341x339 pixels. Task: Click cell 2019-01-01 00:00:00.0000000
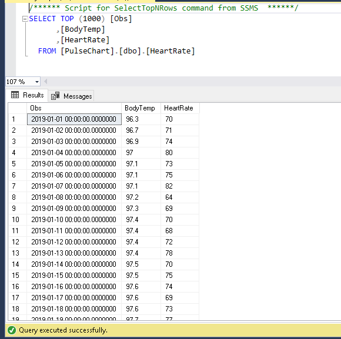click(x=74, y=119)
